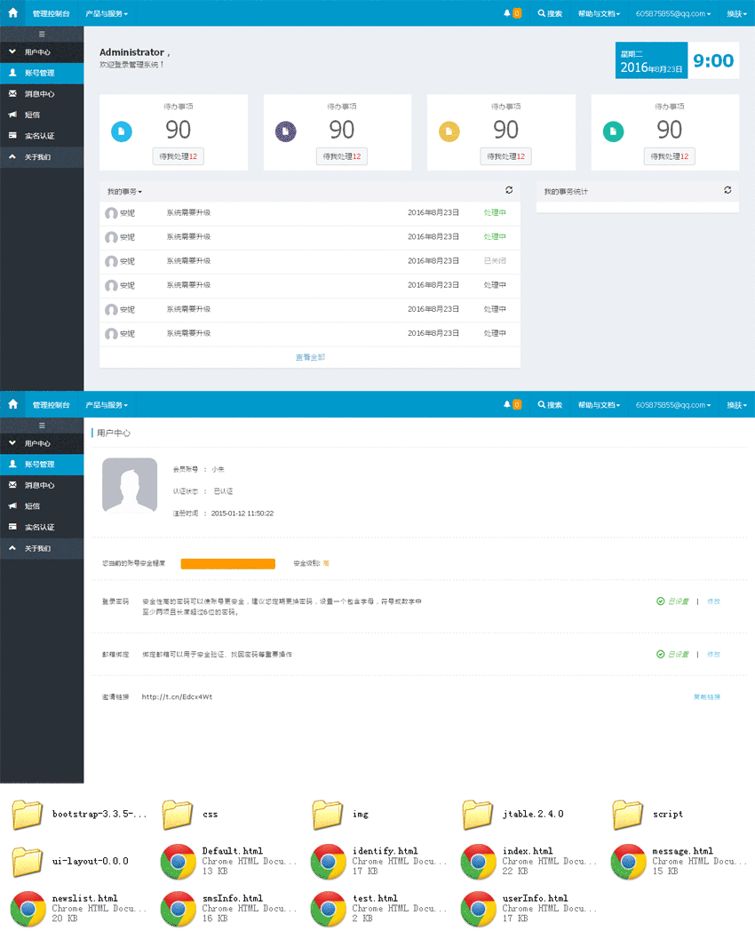This screenshot has width=755, height=939.
Task: Click the 已设置 check mark for 登录密码
Action: coord(660,601)
